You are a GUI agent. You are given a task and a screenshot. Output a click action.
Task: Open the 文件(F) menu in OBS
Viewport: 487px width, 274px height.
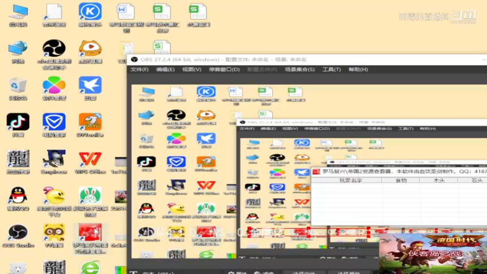(139, 69)
